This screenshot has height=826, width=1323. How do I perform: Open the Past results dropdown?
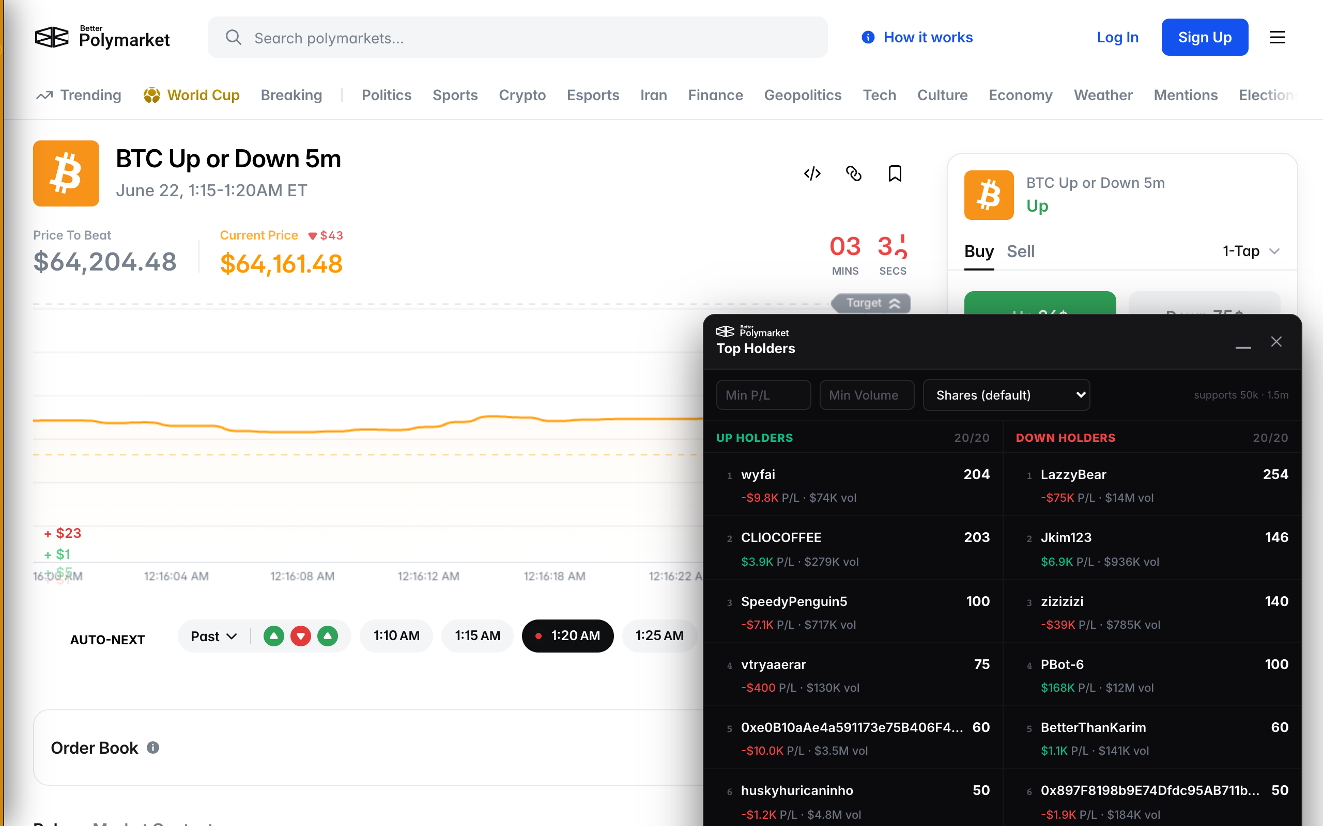(x=214, y=637)
